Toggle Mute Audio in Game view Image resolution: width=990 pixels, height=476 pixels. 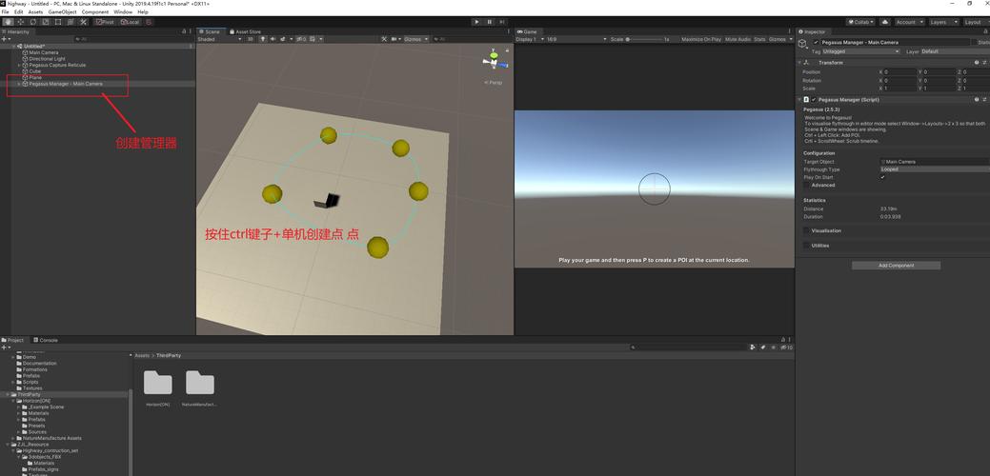point(737,39)
